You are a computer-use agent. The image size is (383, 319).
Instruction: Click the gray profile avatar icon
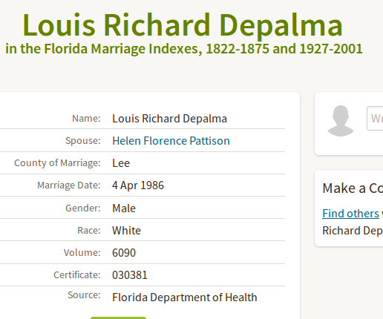coord(341,121)
